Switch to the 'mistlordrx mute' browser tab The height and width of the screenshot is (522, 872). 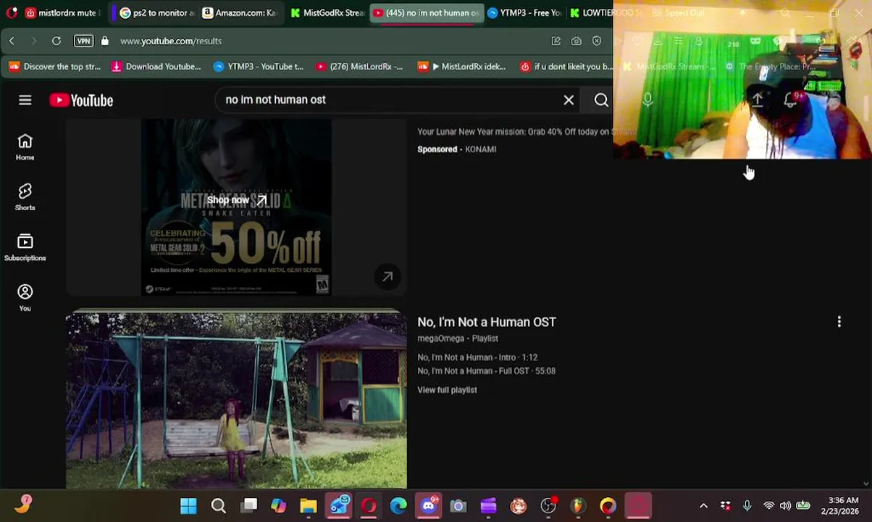pyautogui.click(x=63, y=13)
